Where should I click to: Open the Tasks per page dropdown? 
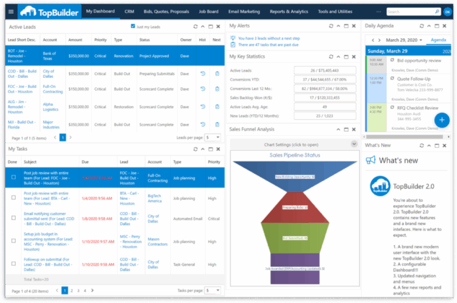(x=213, y=290)
